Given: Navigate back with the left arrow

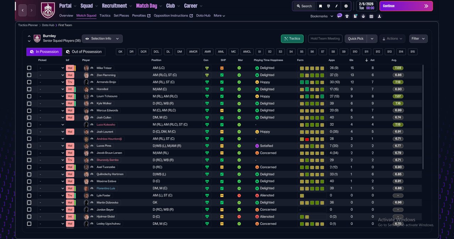Looking at the screenshot, I should click(22, 10).
